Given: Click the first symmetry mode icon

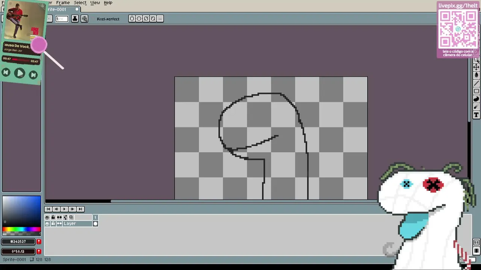Looking at the screenshot, I should click(x=132, y=19).
